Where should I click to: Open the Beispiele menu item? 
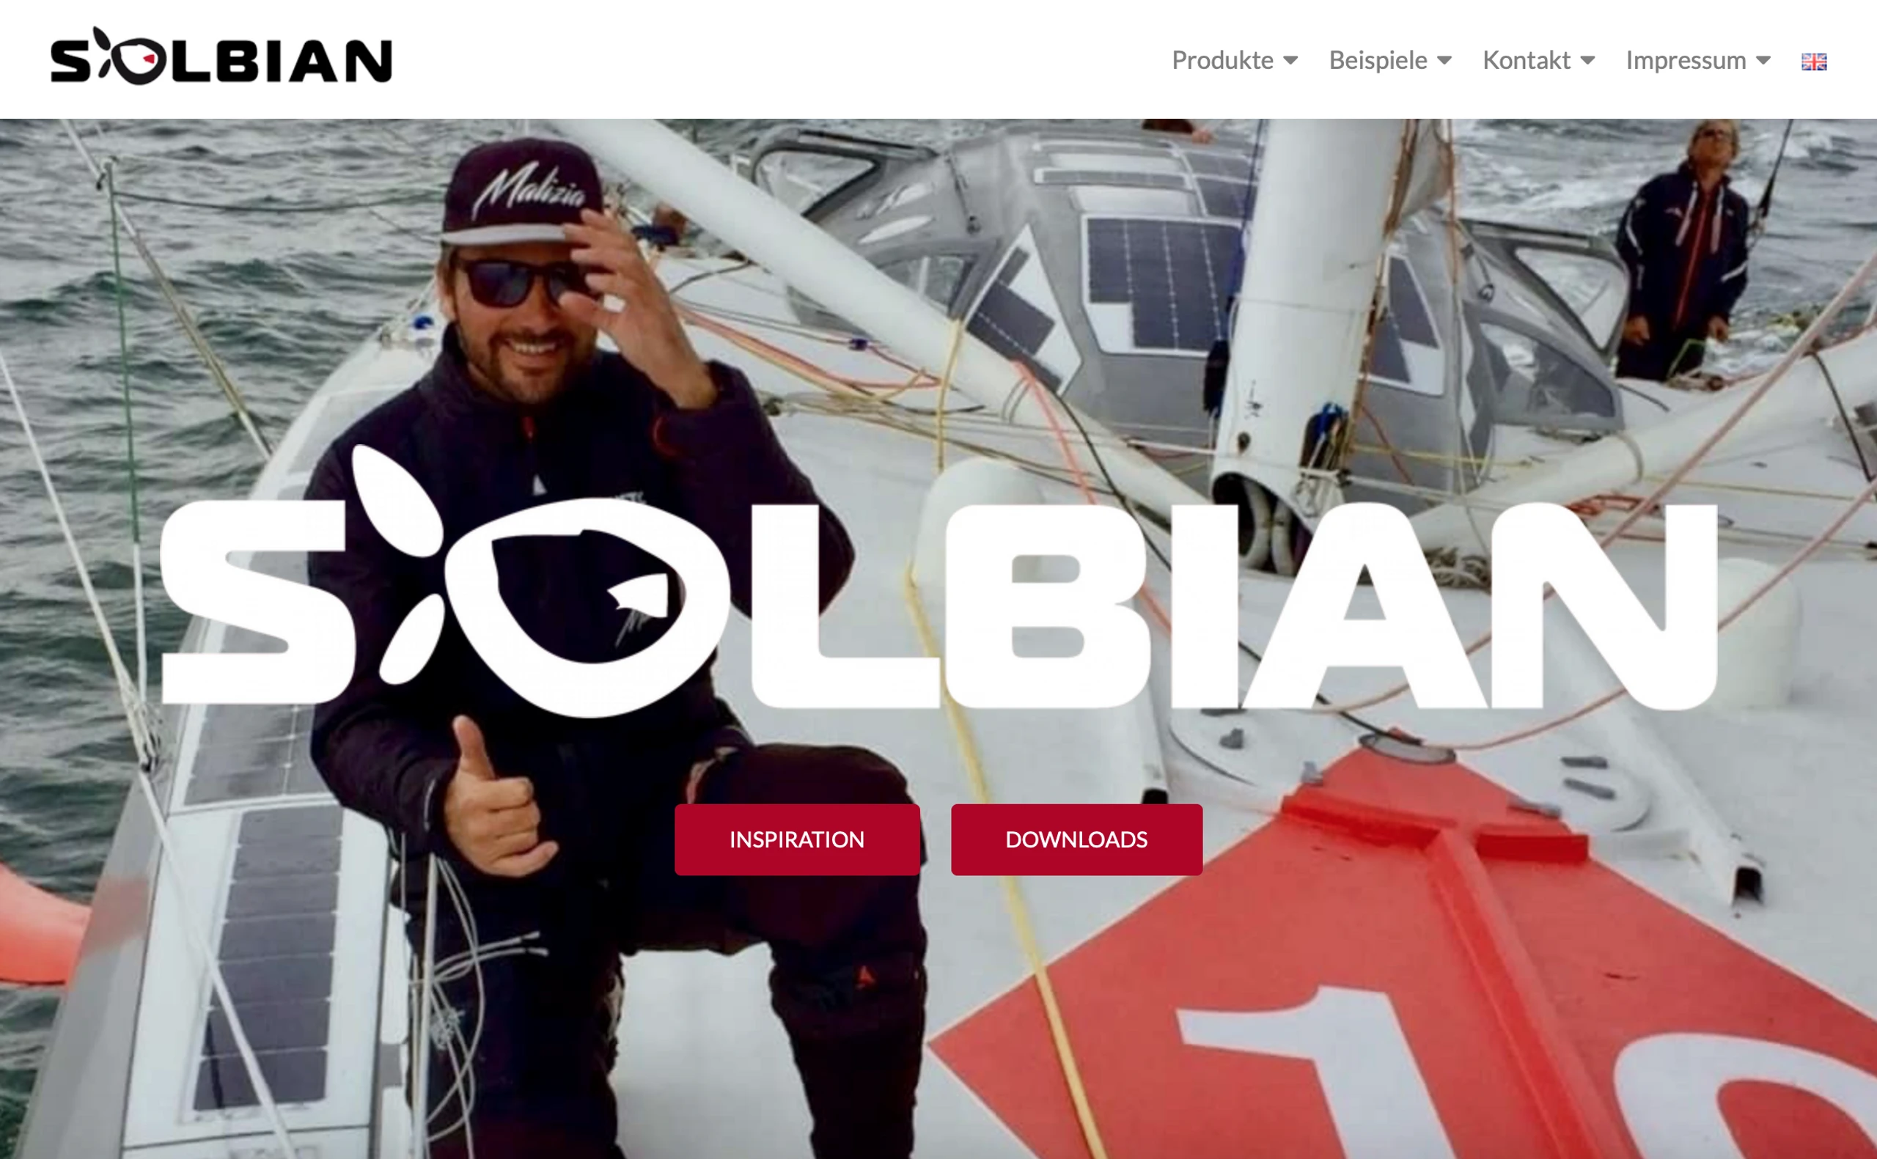(1378, 60)
